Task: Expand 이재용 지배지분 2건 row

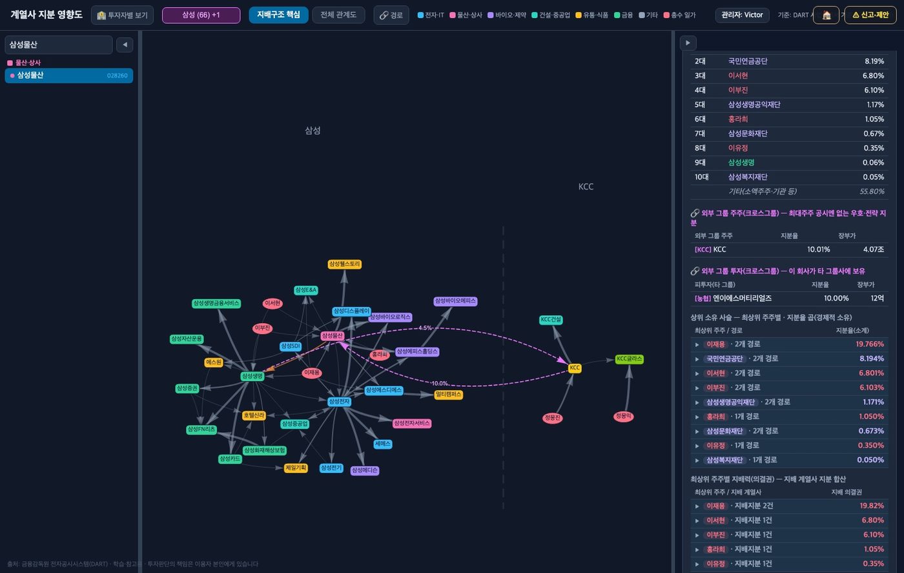Action: click(789, 506)
